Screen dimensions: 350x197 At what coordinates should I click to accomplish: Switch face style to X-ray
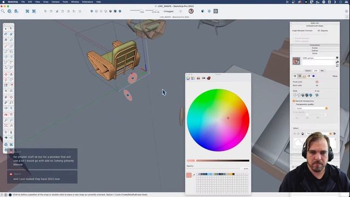pos(317,95)
